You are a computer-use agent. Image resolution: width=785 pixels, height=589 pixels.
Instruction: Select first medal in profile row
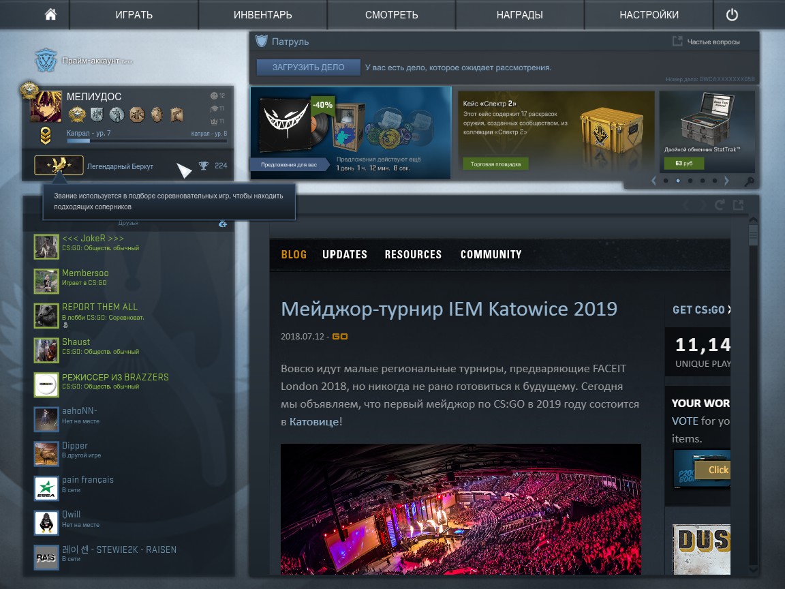[77, 115]
